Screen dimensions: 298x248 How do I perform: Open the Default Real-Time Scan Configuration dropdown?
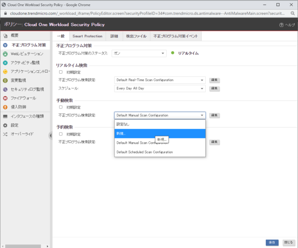coord(160,80)
